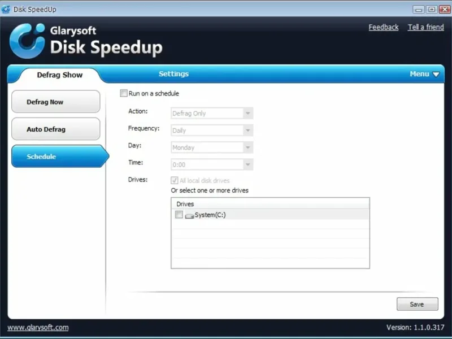
Task: Open the Menu item
Action: pyautogui.click(x=424, y=74)
